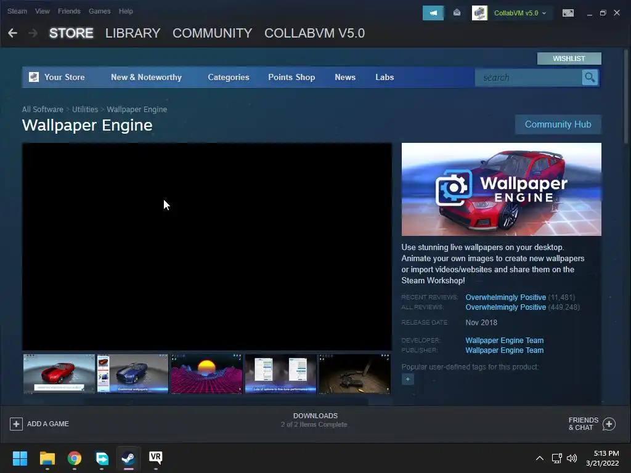The height and width of the screenshot is (473, 631).
Task: Enter Big Picture mode icon
Action: click(x=568, y=13)
